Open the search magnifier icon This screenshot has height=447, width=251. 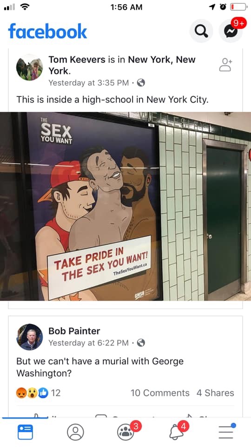click(x=201, y=31)
